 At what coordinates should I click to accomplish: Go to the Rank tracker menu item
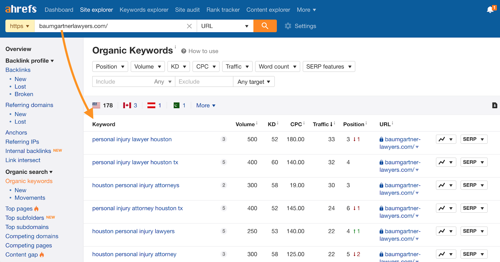(223, 10)
